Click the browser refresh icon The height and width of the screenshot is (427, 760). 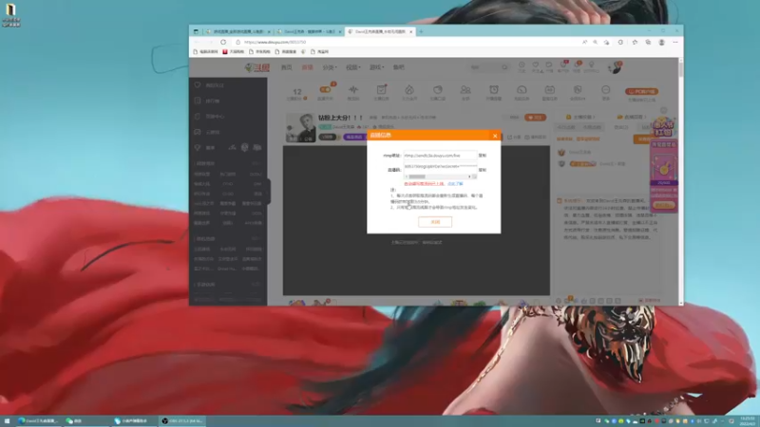[x=223, y=42]
